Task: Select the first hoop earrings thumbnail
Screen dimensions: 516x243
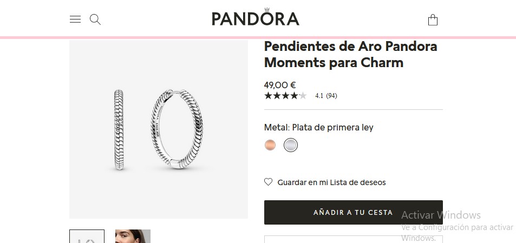Action: coord(87,236)
